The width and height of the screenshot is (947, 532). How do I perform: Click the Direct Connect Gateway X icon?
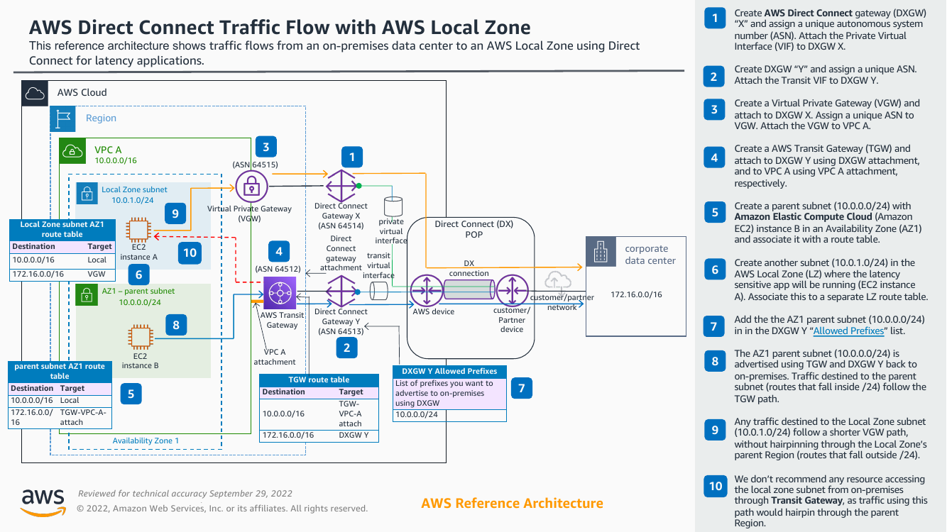(341, 185)
